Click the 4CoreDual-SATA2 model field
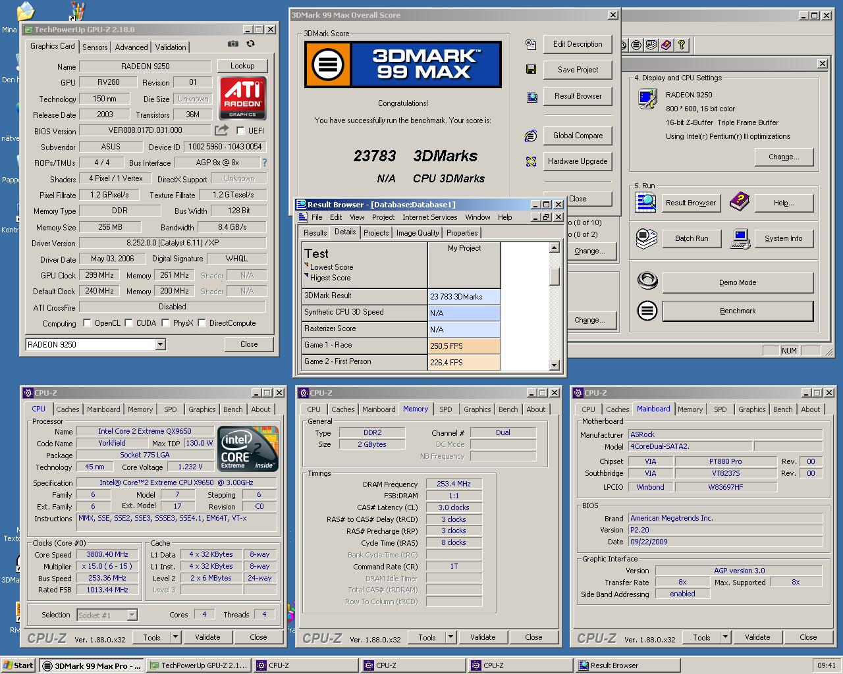843x674 pixels. 689,446
